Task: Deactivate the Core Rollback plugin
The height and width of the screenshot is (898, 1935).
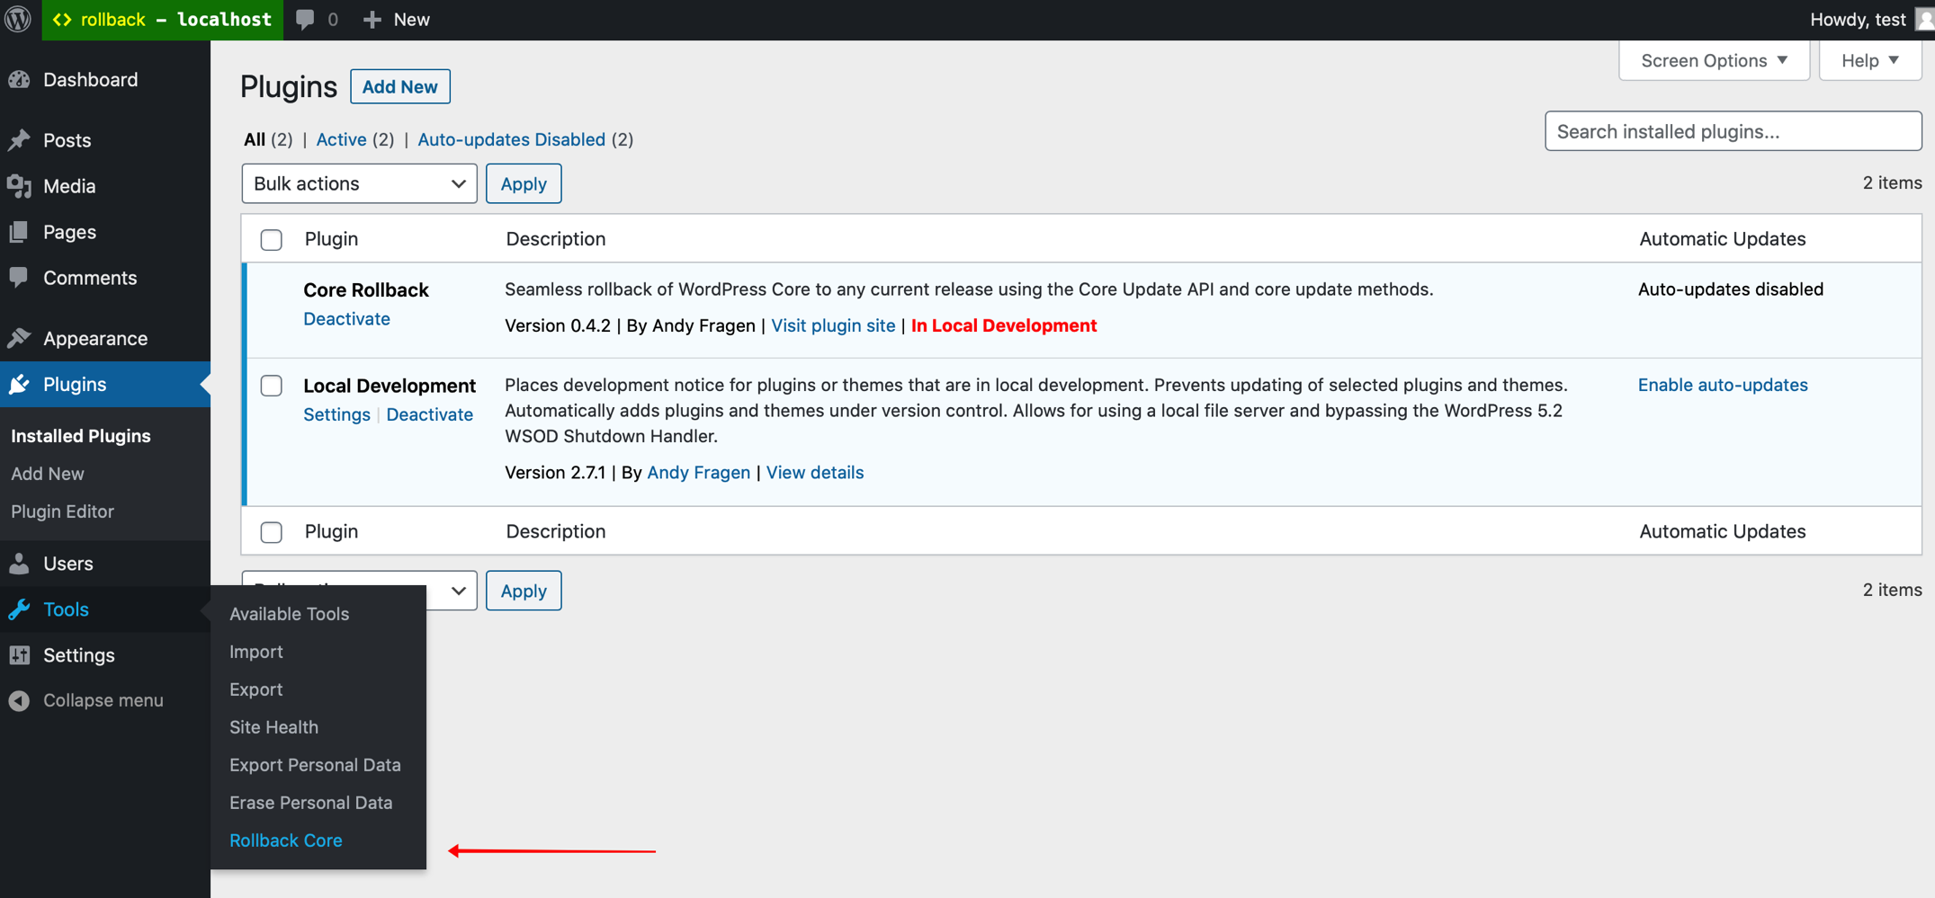Action: (x=346, y=319)
